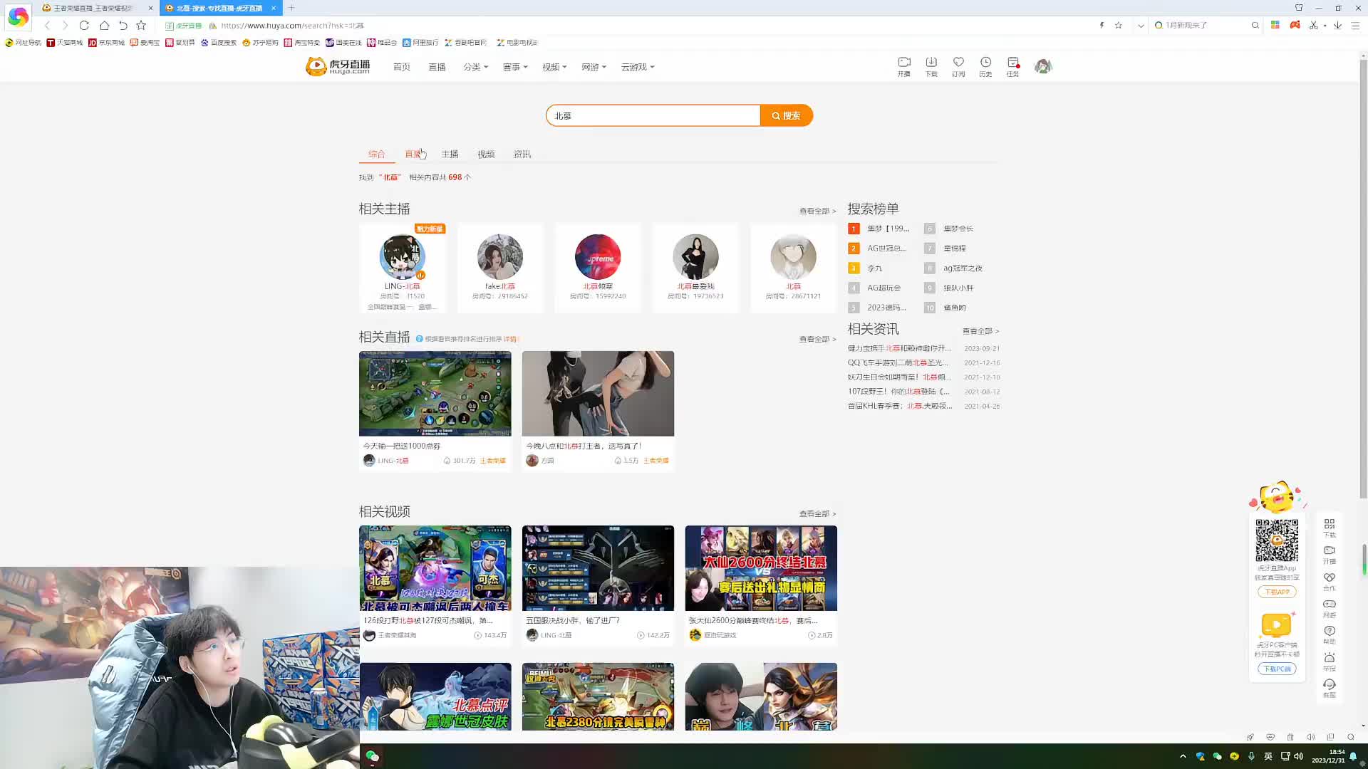The width and height of the screenshot is (1368, 769).
Task: Click the 订阅 heart subscription icon
Action: pyautogui.click(x=958, y=66)
